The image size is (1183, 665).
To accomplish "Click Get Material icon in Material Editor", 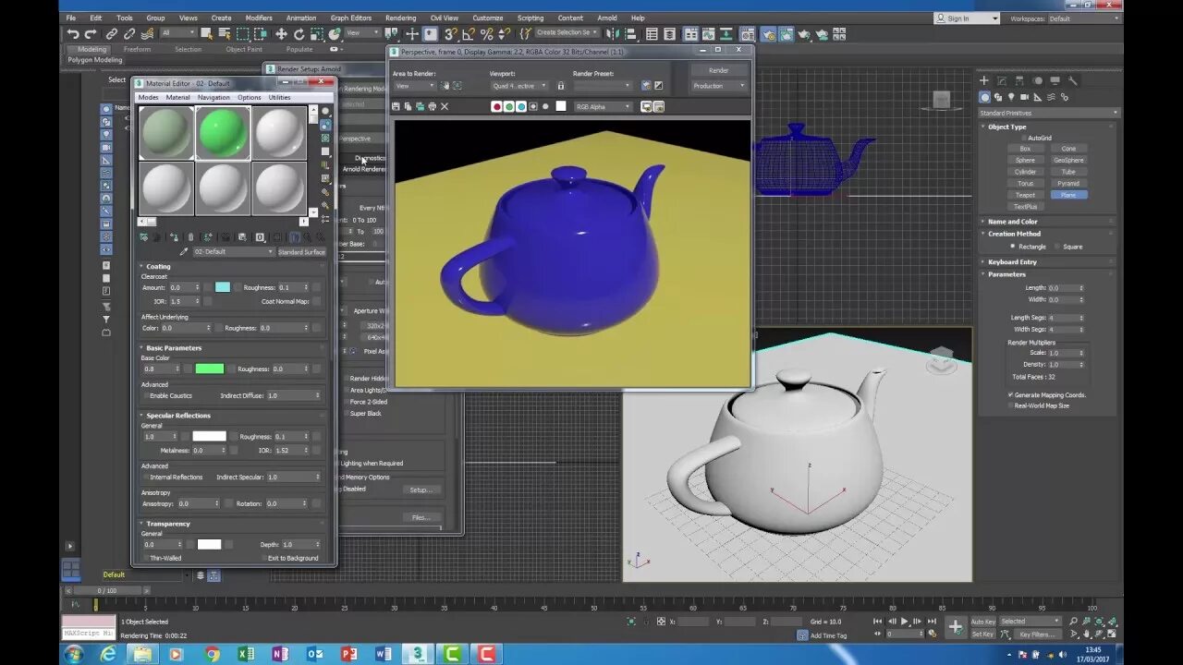I will coord(143,237).
